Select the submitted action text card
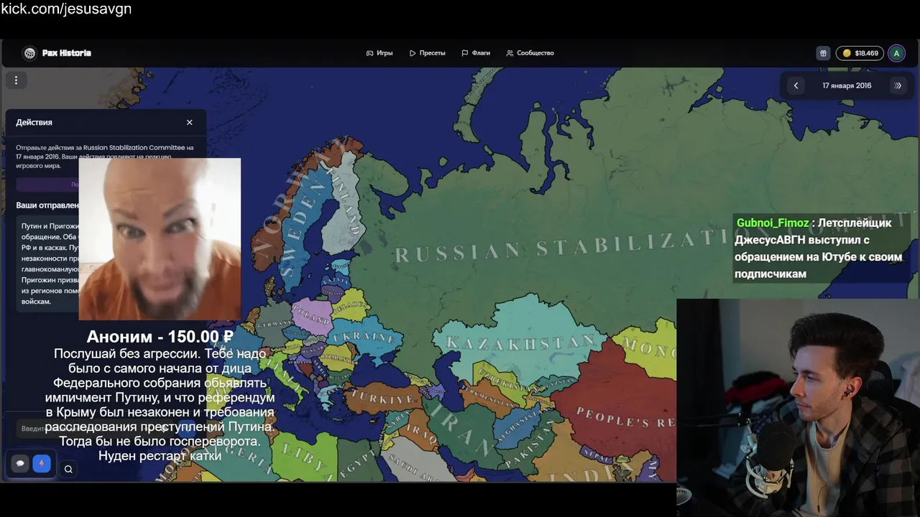The height and width of the screenshot is (517, 920). [x=47, y=264]
